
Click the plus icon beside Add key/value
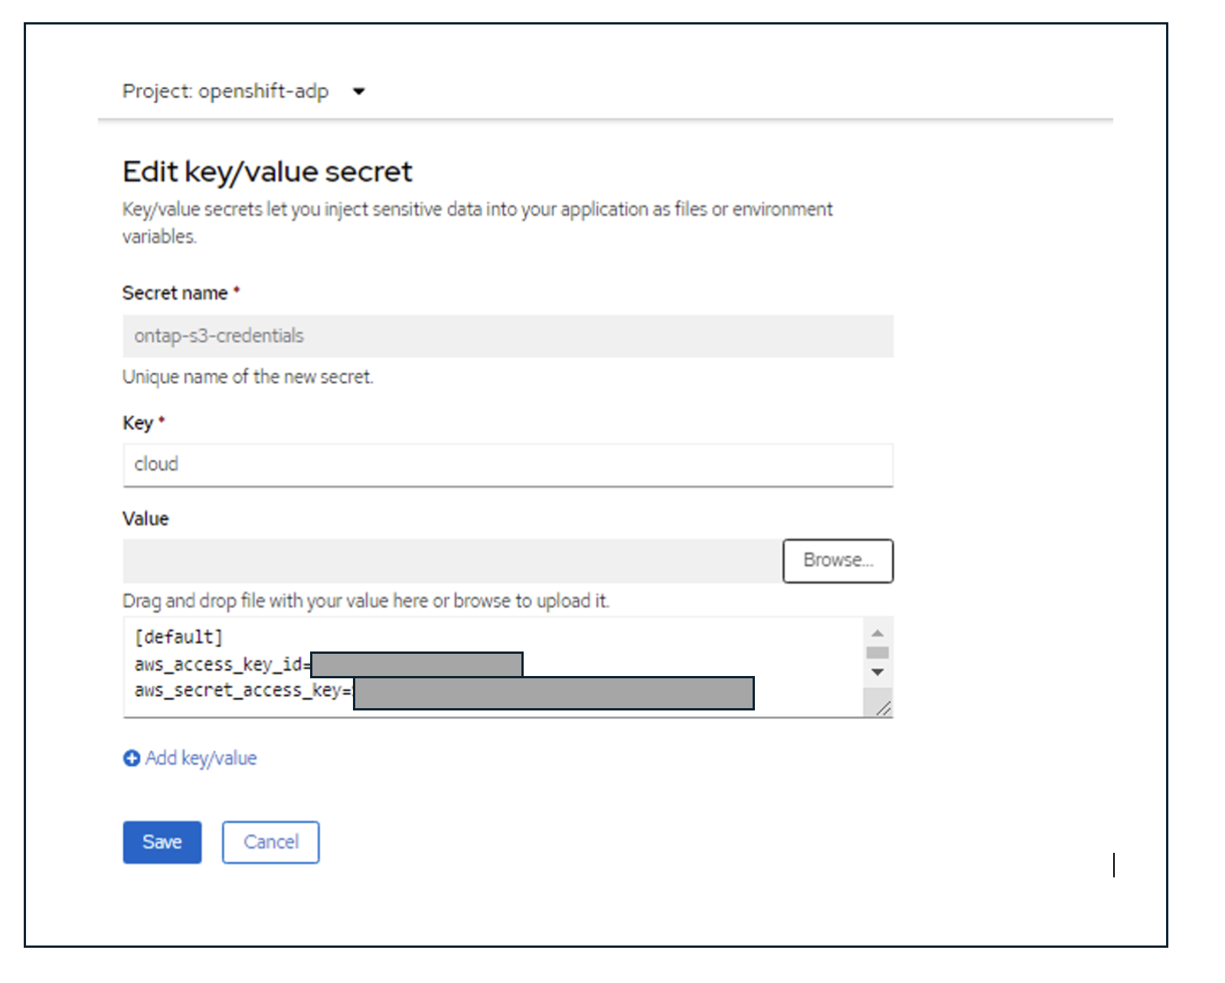[x=132, y=758]
